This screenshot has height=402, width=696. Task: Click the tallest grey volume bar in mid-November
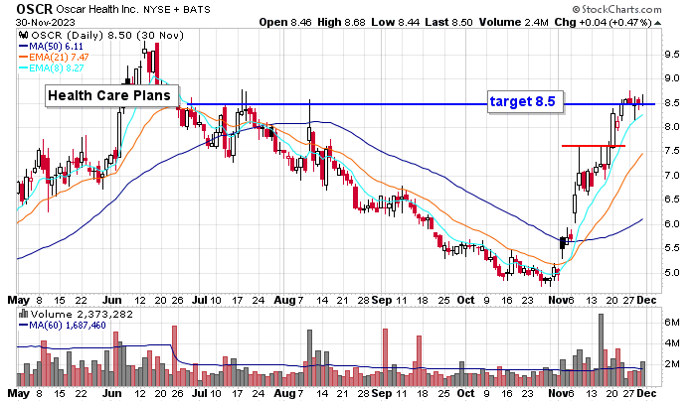pyautogui.click(x=601, y=350)
